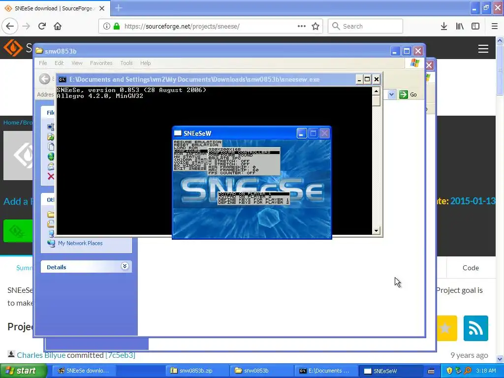Change Min Frameskip value

click(232, 167)
